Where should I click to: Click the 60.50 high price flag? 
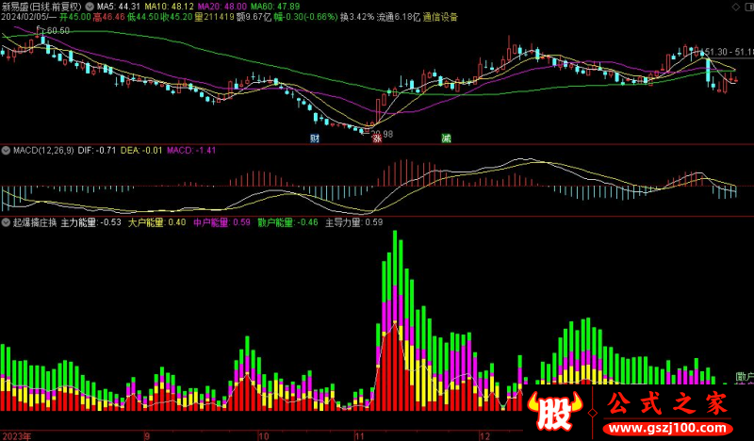click(55, 31)
